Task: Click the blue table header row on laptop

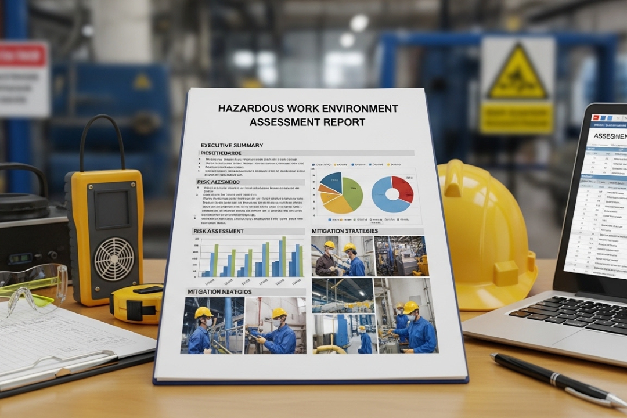Action: tap(606, 149)
